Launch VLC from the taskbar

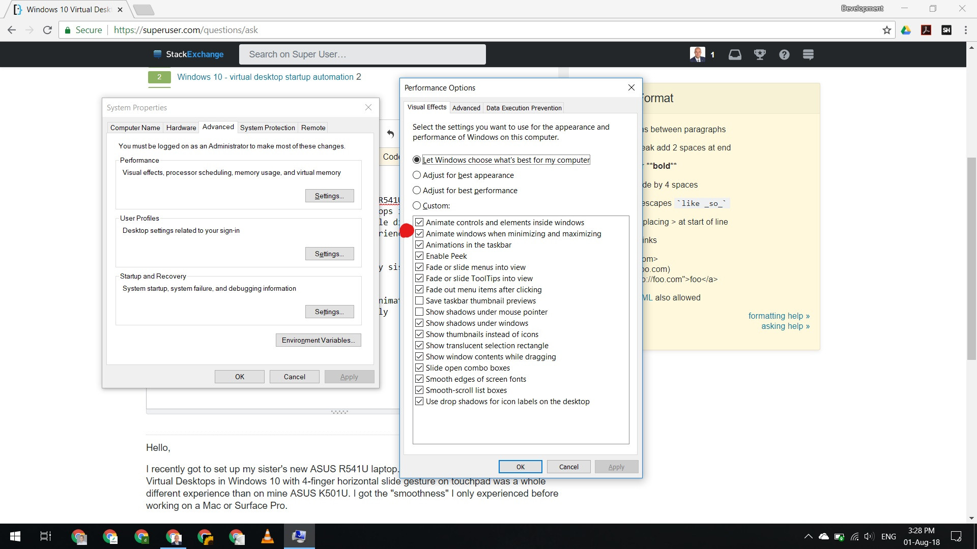coord(268,536)
